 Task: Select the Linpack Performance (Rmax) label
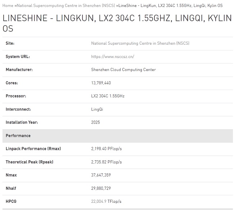point(33,149)
